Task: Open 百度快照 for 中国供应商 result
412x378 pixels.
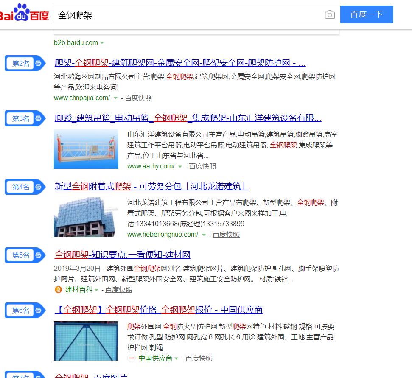Action: pyautogui.click(x=199, y=358)
